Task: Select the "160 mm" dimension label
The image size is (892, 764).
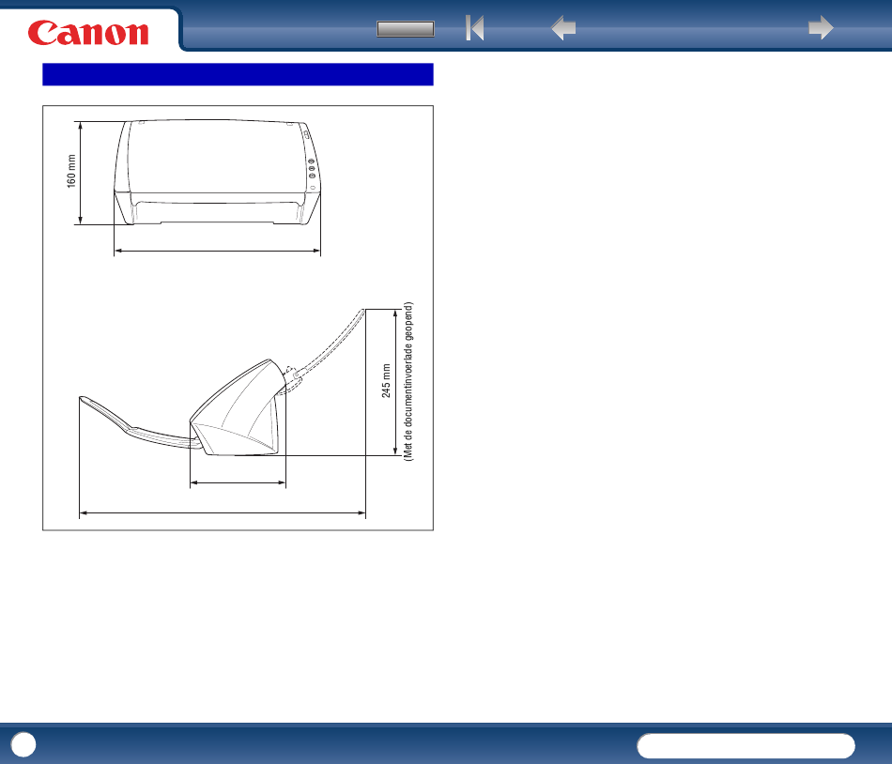Action: pyautogui.click(x=71, y=171)
